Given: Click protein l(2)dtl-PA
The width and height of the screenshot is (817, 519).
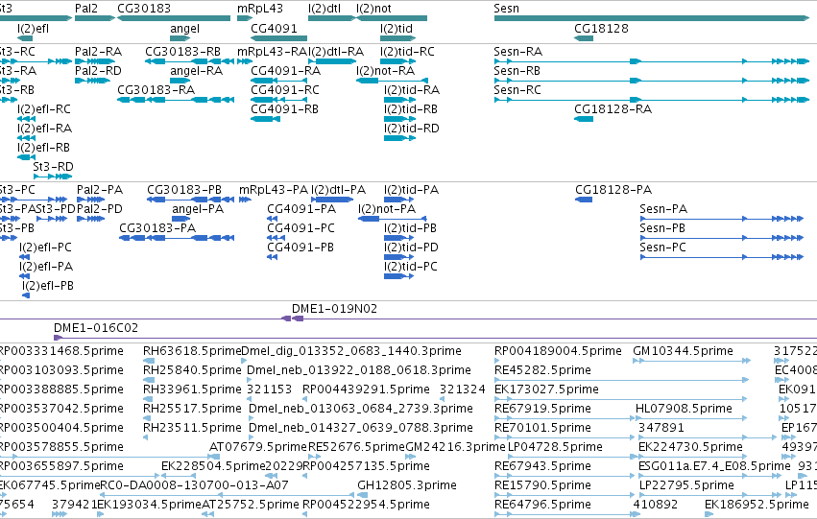Looking at the screenshot, I should pyautogui.click(x=332, y=200).
